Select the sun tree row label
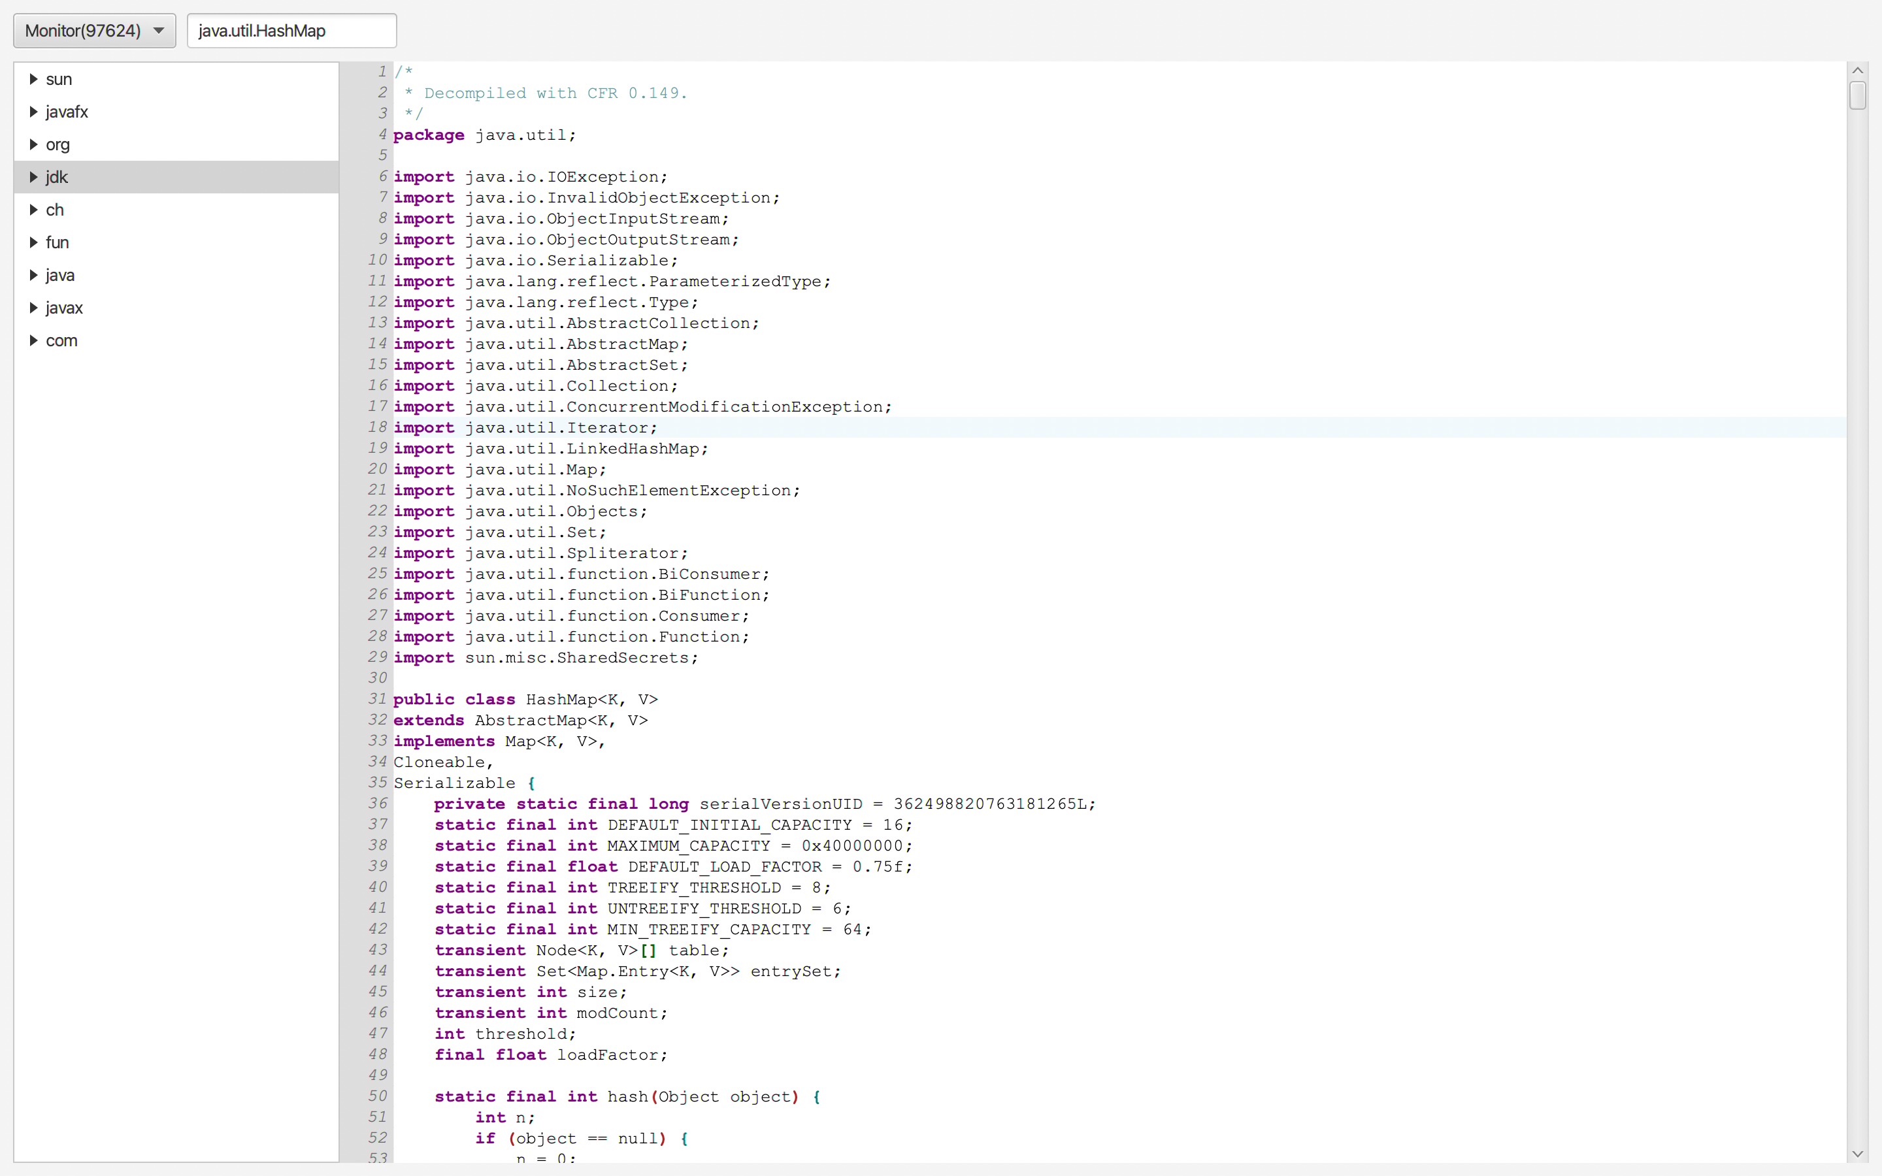 coord(58,79)
